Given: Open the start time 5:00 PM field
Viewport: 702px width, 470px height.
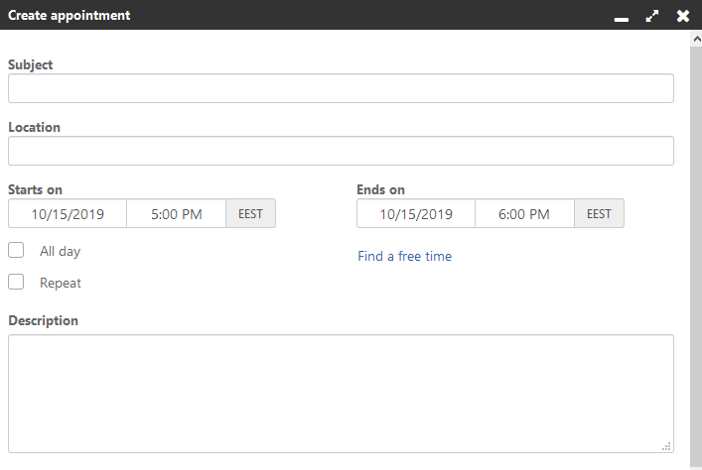Looking at the screenshot, I should click(177, 214).
